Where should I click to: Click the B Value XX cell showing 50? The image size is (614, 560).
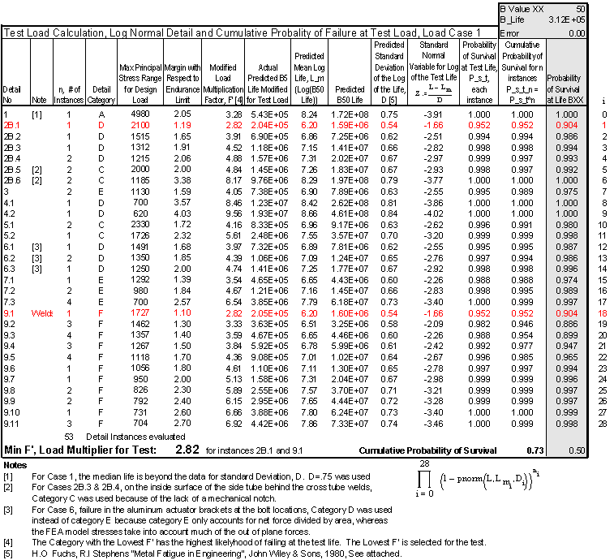[x=580, y=9]
